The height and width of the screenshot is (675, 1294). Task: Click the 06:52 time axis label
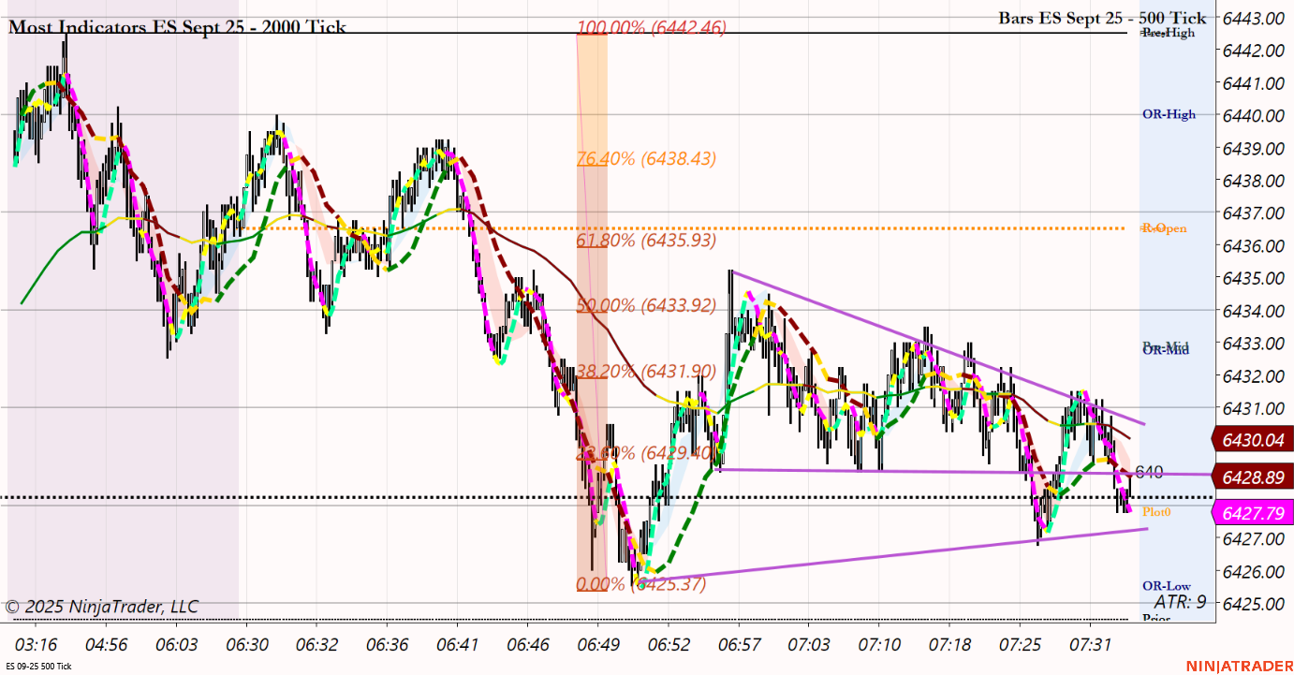click(668, 645)
